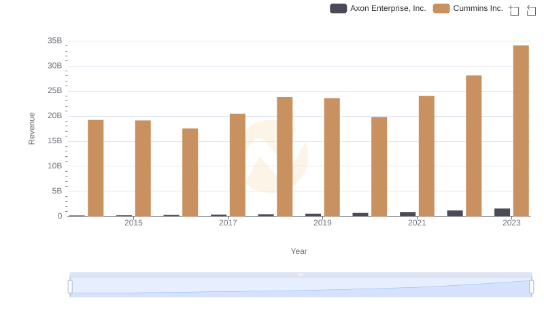Select the 2016 Cummins bar
This screenshot has height=313, width=544.
click(x=190, y=172)
